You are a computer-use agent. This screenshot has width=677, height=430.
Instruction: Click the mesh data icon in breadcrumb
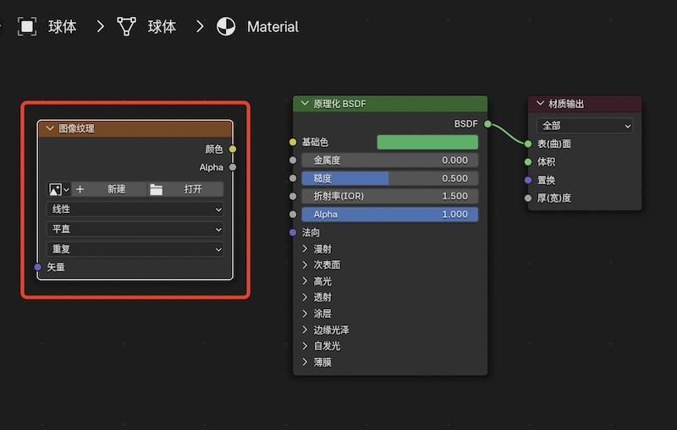[126, 27]
